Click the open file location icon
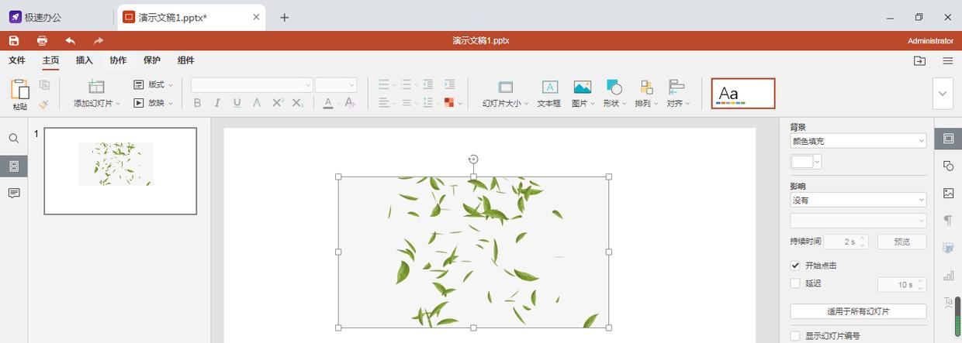The height and width of the screenshot is (343, 962). (919, 61)
